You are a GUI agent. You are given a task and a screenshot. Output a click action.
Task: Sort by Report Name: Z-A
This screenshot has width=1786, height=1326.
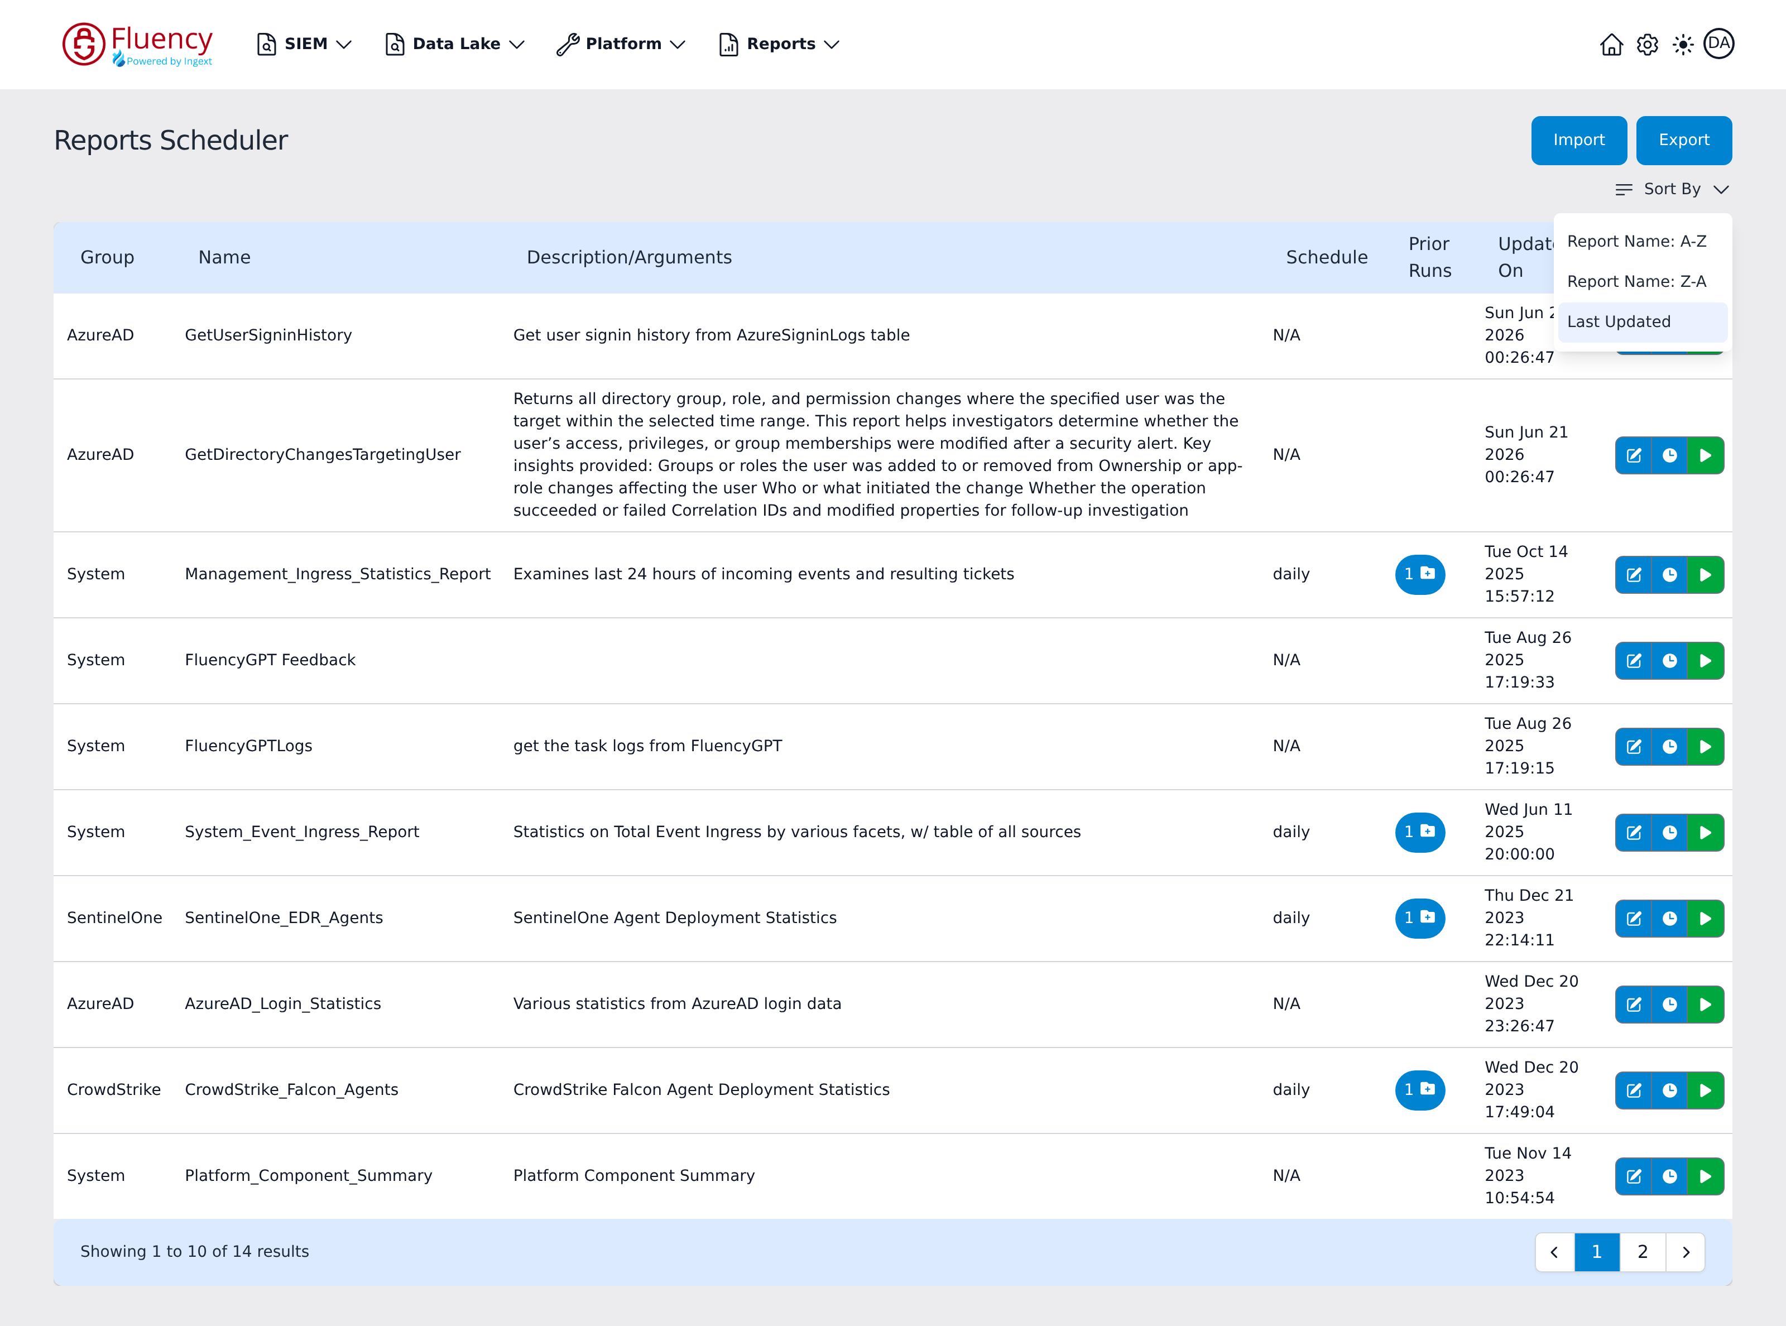click(x=1643, y=282)
